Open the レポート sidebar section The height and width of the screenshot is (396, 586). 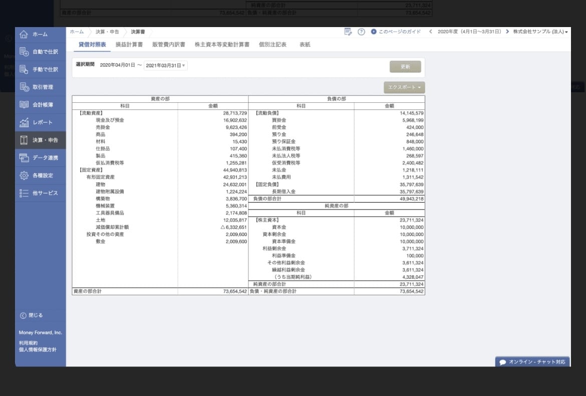point(41,122)
